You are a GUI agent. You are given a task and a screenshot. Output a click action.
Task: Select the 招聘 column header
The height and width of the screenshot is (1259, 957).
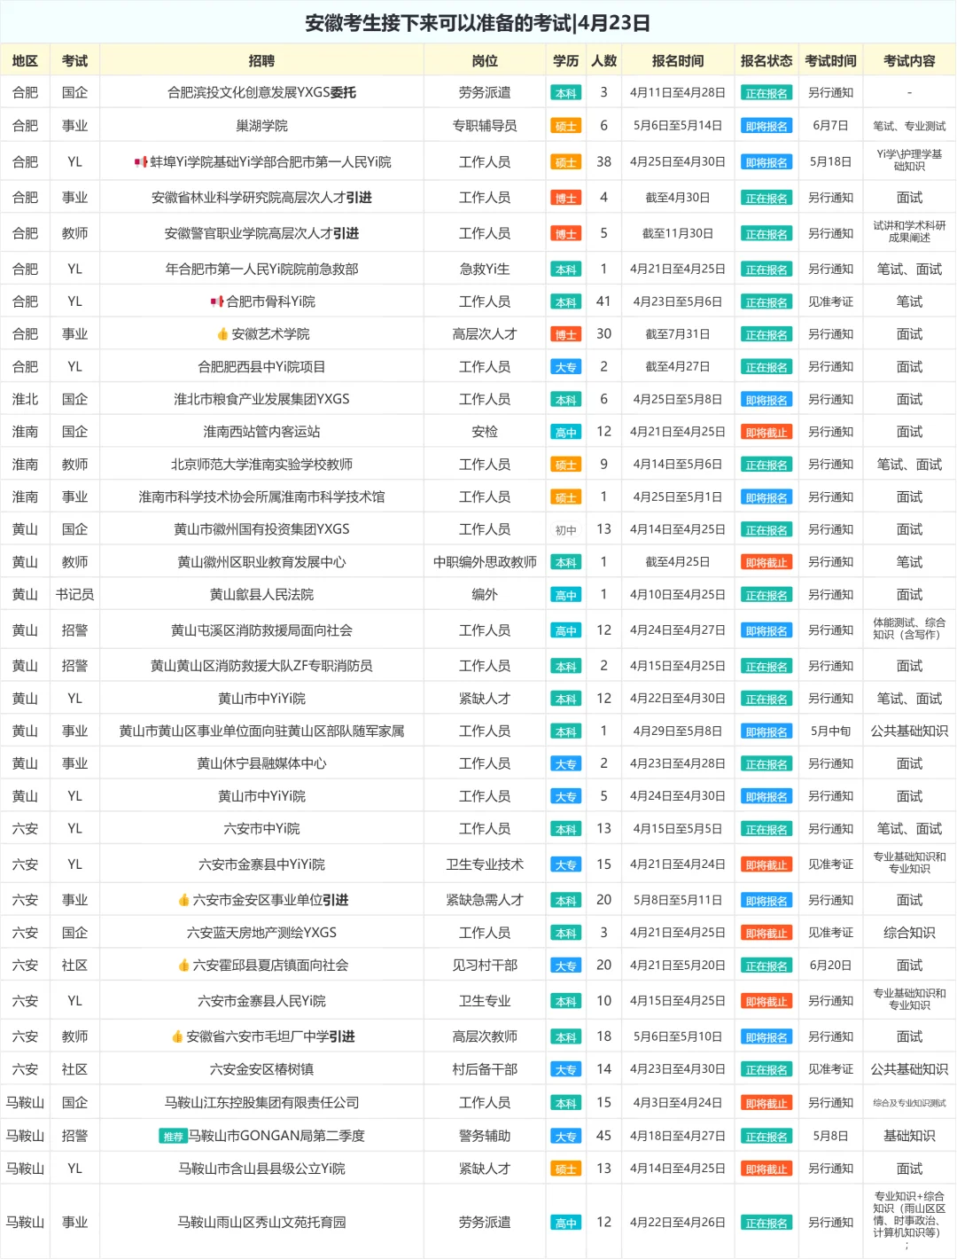tap(261, 60)
